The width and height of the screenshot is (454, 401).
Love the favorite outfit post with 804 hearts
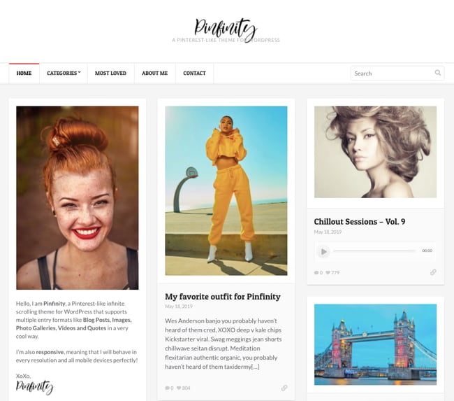tap(183, 388)
